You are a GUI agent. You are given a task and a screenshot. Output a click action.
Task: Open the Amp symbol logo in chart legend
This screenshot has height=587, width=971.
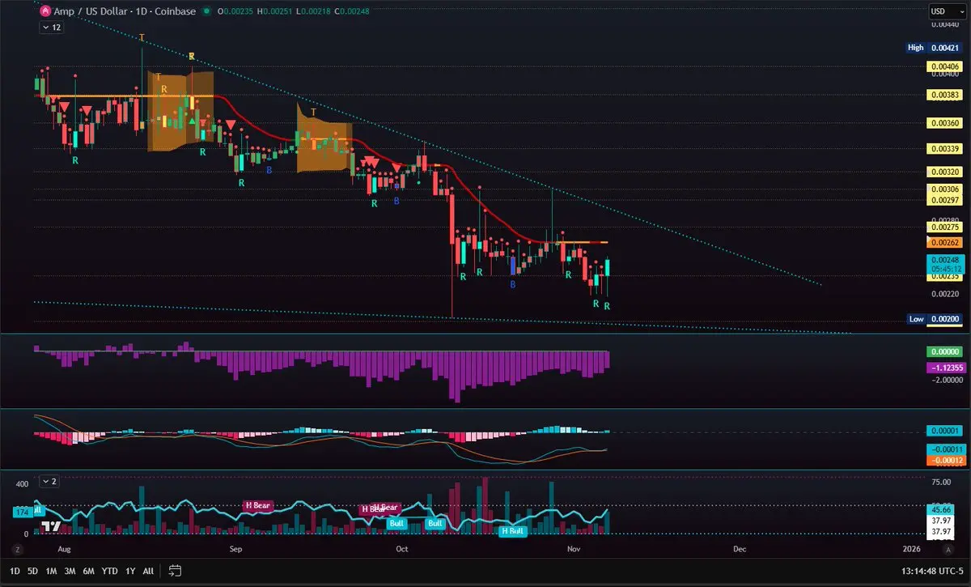[x=46, y=11]
